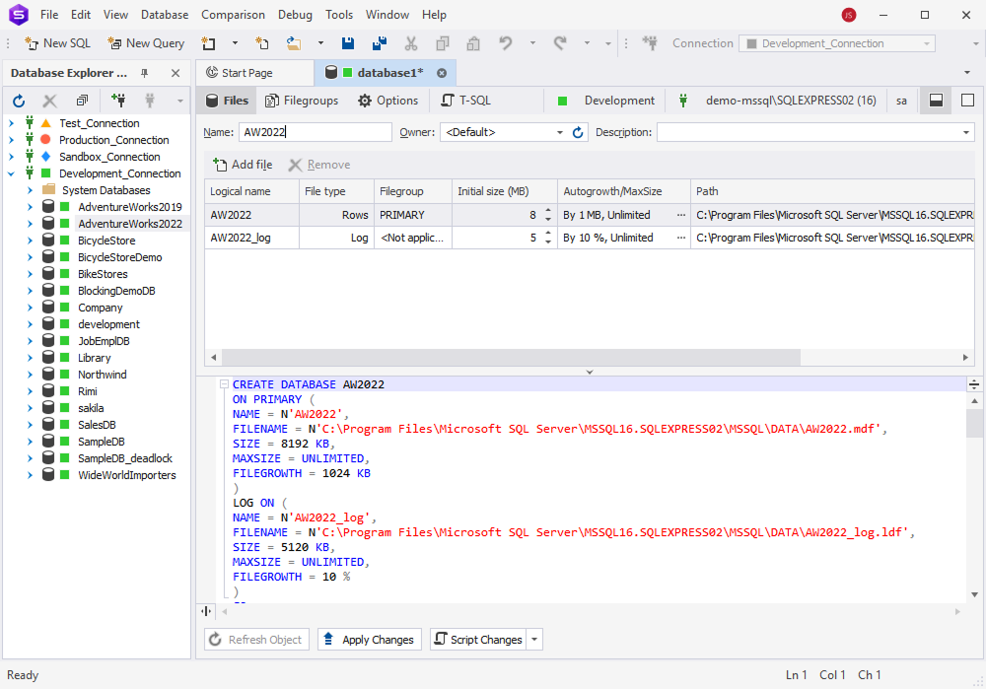Collapse all nodes in Database Explorer

(x=82, y=100)
